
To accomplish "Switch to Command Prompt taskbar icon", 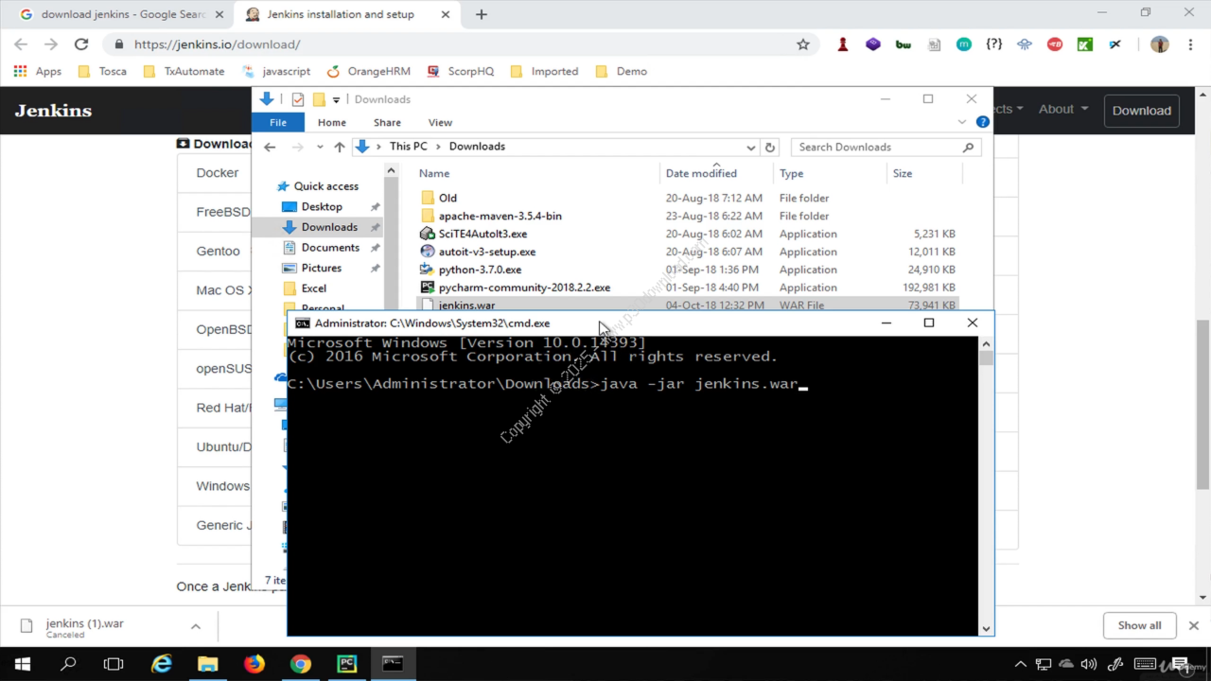I will pos(393,664).
